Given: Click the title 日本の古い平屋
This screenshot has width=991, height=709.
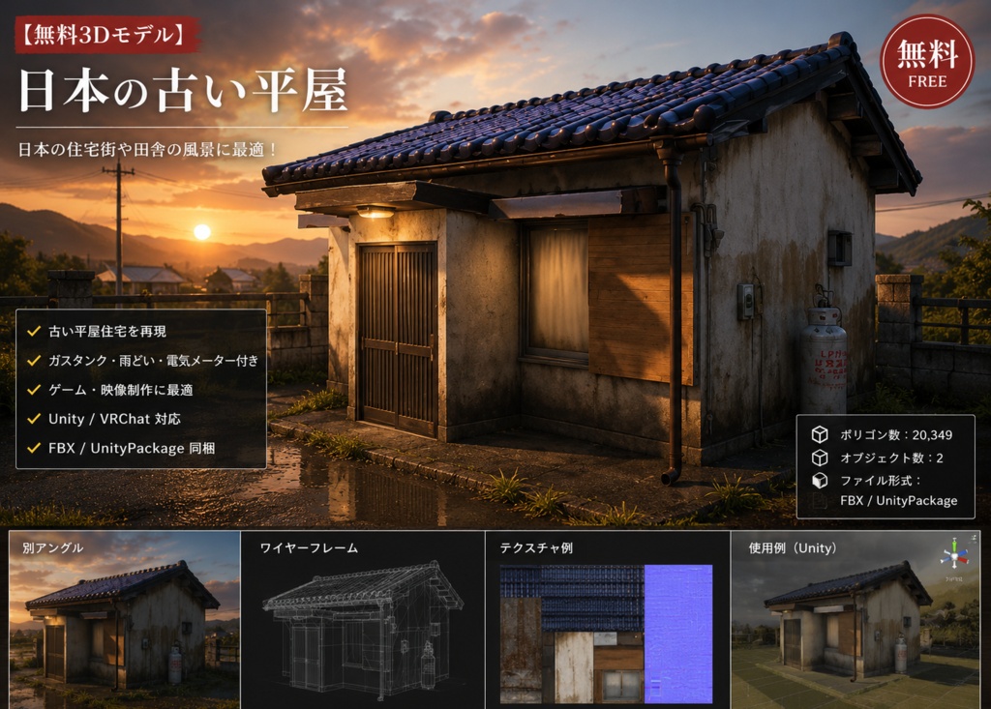Looking at the screenshot, I should coord(183,90).
